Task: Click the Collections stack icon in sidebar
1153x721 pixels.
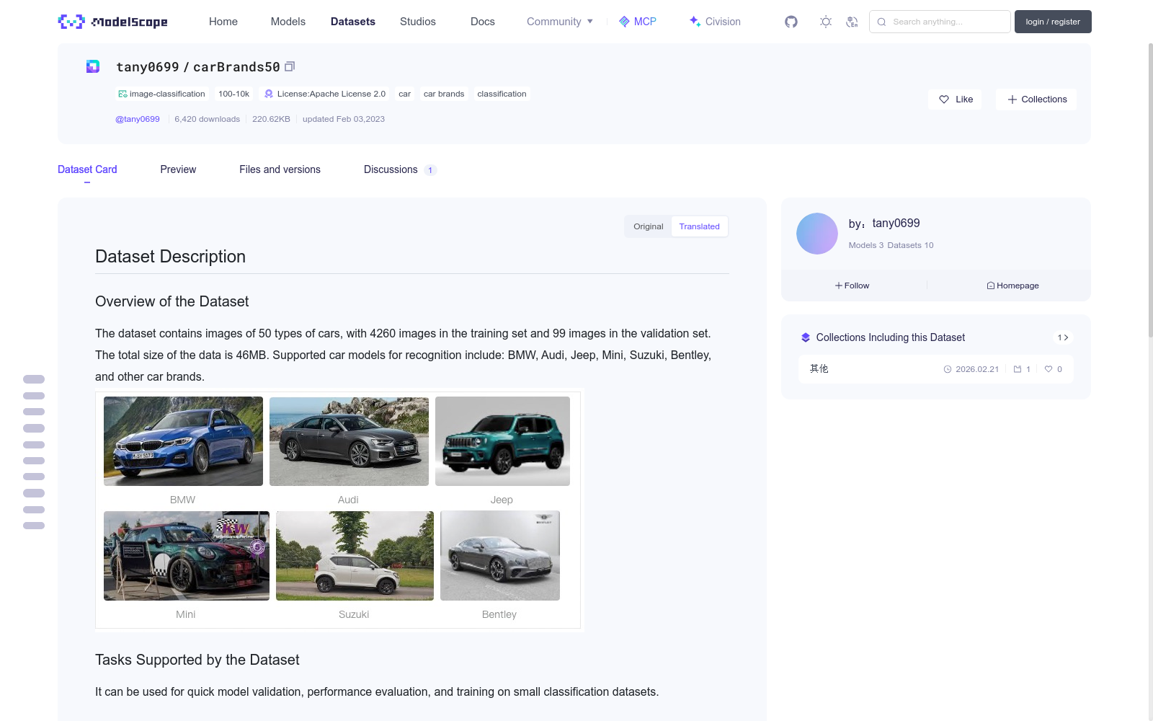Action: (806, 337)
